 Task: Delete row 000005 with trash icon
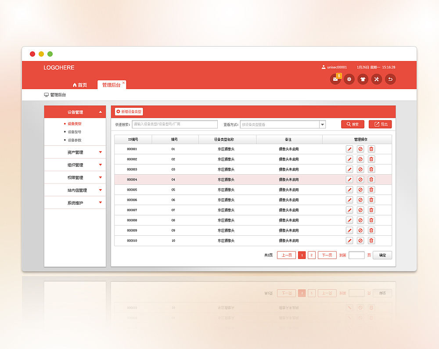tap(371, 190)
